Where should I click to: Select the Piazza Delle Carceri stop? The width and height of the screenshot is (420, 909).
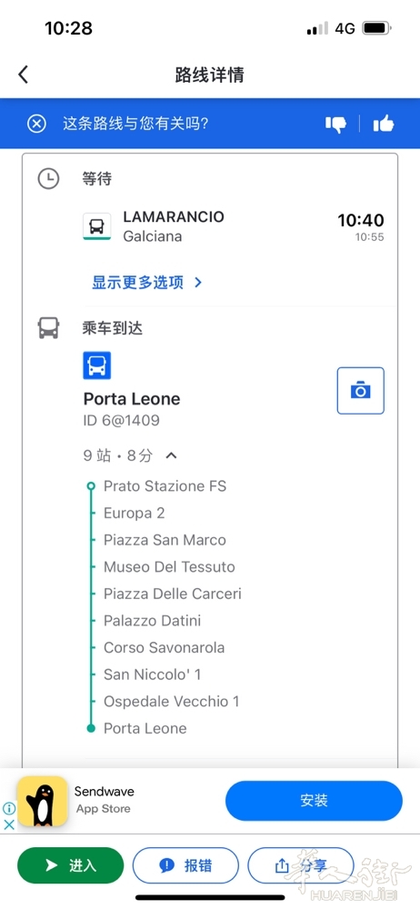point(173,594)
